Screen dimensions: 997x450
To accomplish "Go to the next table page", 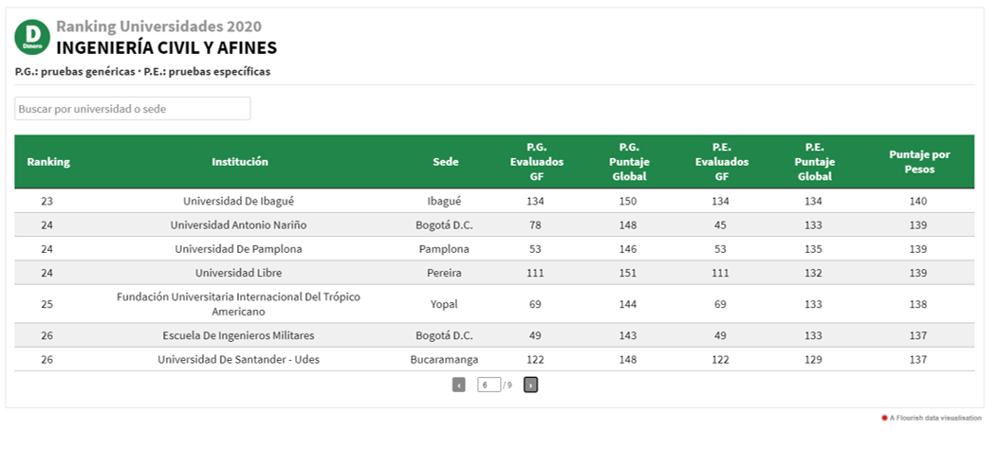I will pyautogui.click(x=530, y=385).
